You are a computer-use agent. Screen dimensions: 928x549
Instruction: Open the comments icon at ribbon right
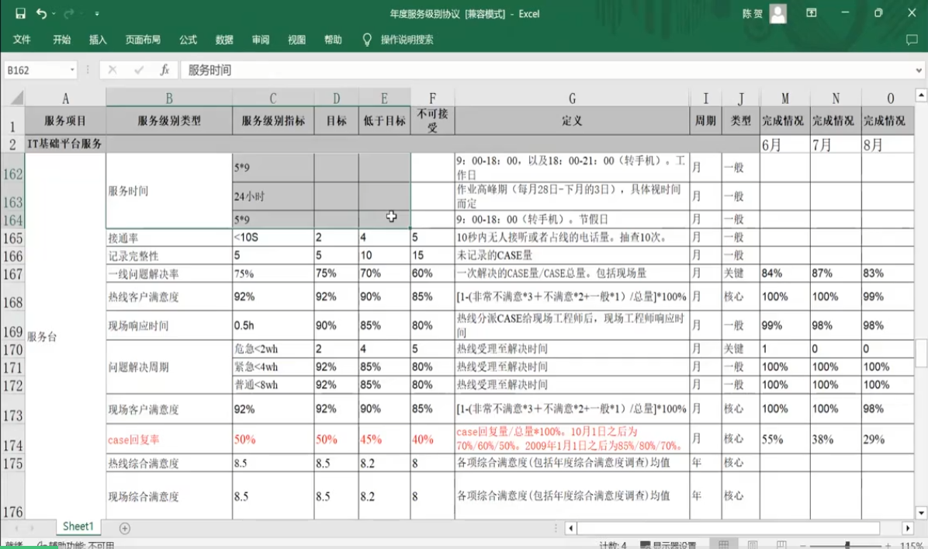click(x=912, y=40)
